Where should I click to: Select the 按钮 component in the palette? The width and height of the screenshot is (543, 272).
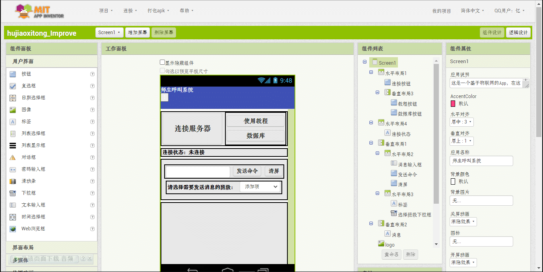[x=13, y=73]
